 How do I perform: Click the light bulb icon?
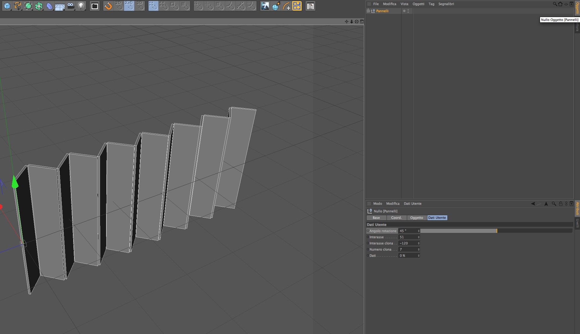coord(81,6)
